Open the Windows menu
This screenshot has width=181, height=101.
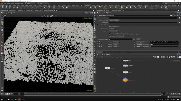pyautogui.click(x=17, y=3)
